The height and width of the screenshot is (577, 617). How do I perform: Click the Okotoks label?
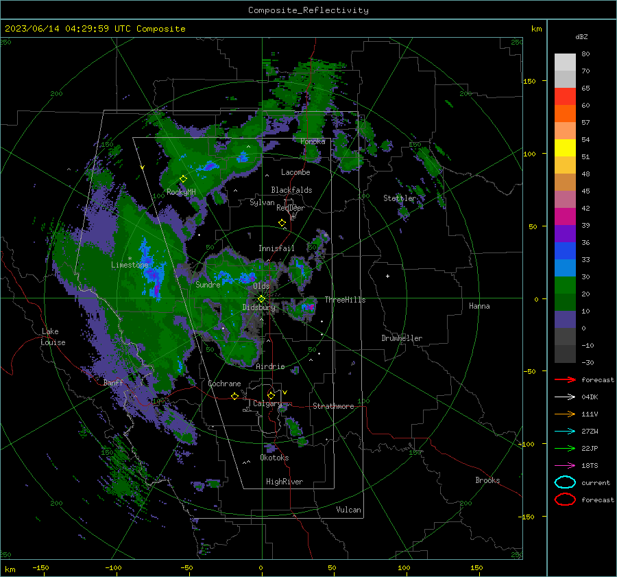pos(274,458)
